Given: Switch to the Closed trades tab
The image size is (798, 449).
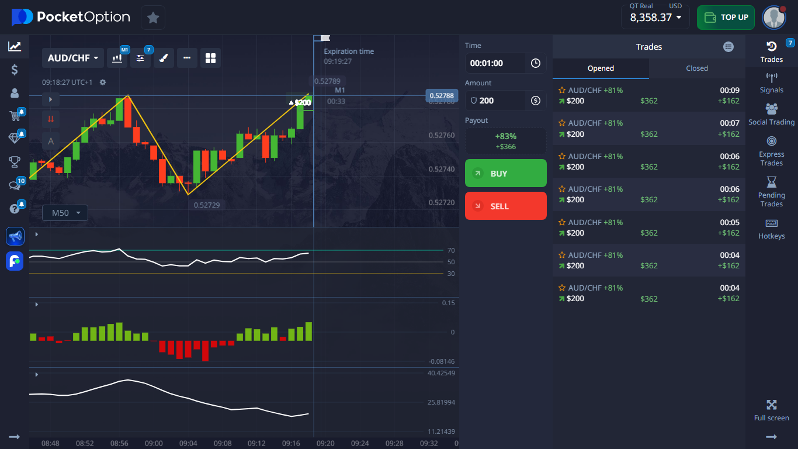Looking at the screenshot, I should coord(696,68).
